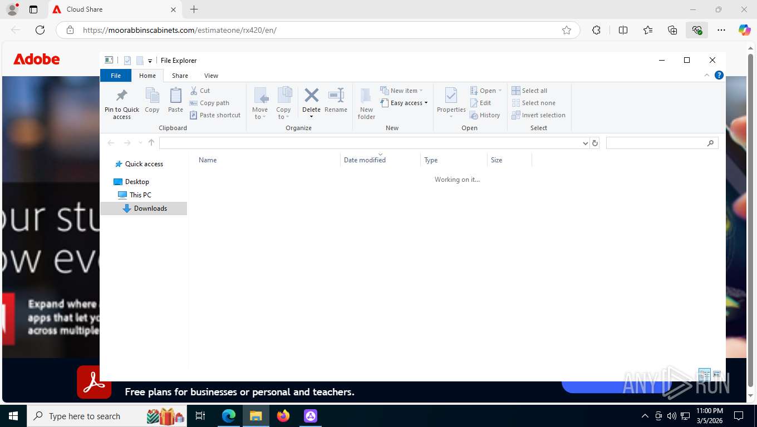
Task: Open Edge Settings and more menu
Action: point(721,30)
